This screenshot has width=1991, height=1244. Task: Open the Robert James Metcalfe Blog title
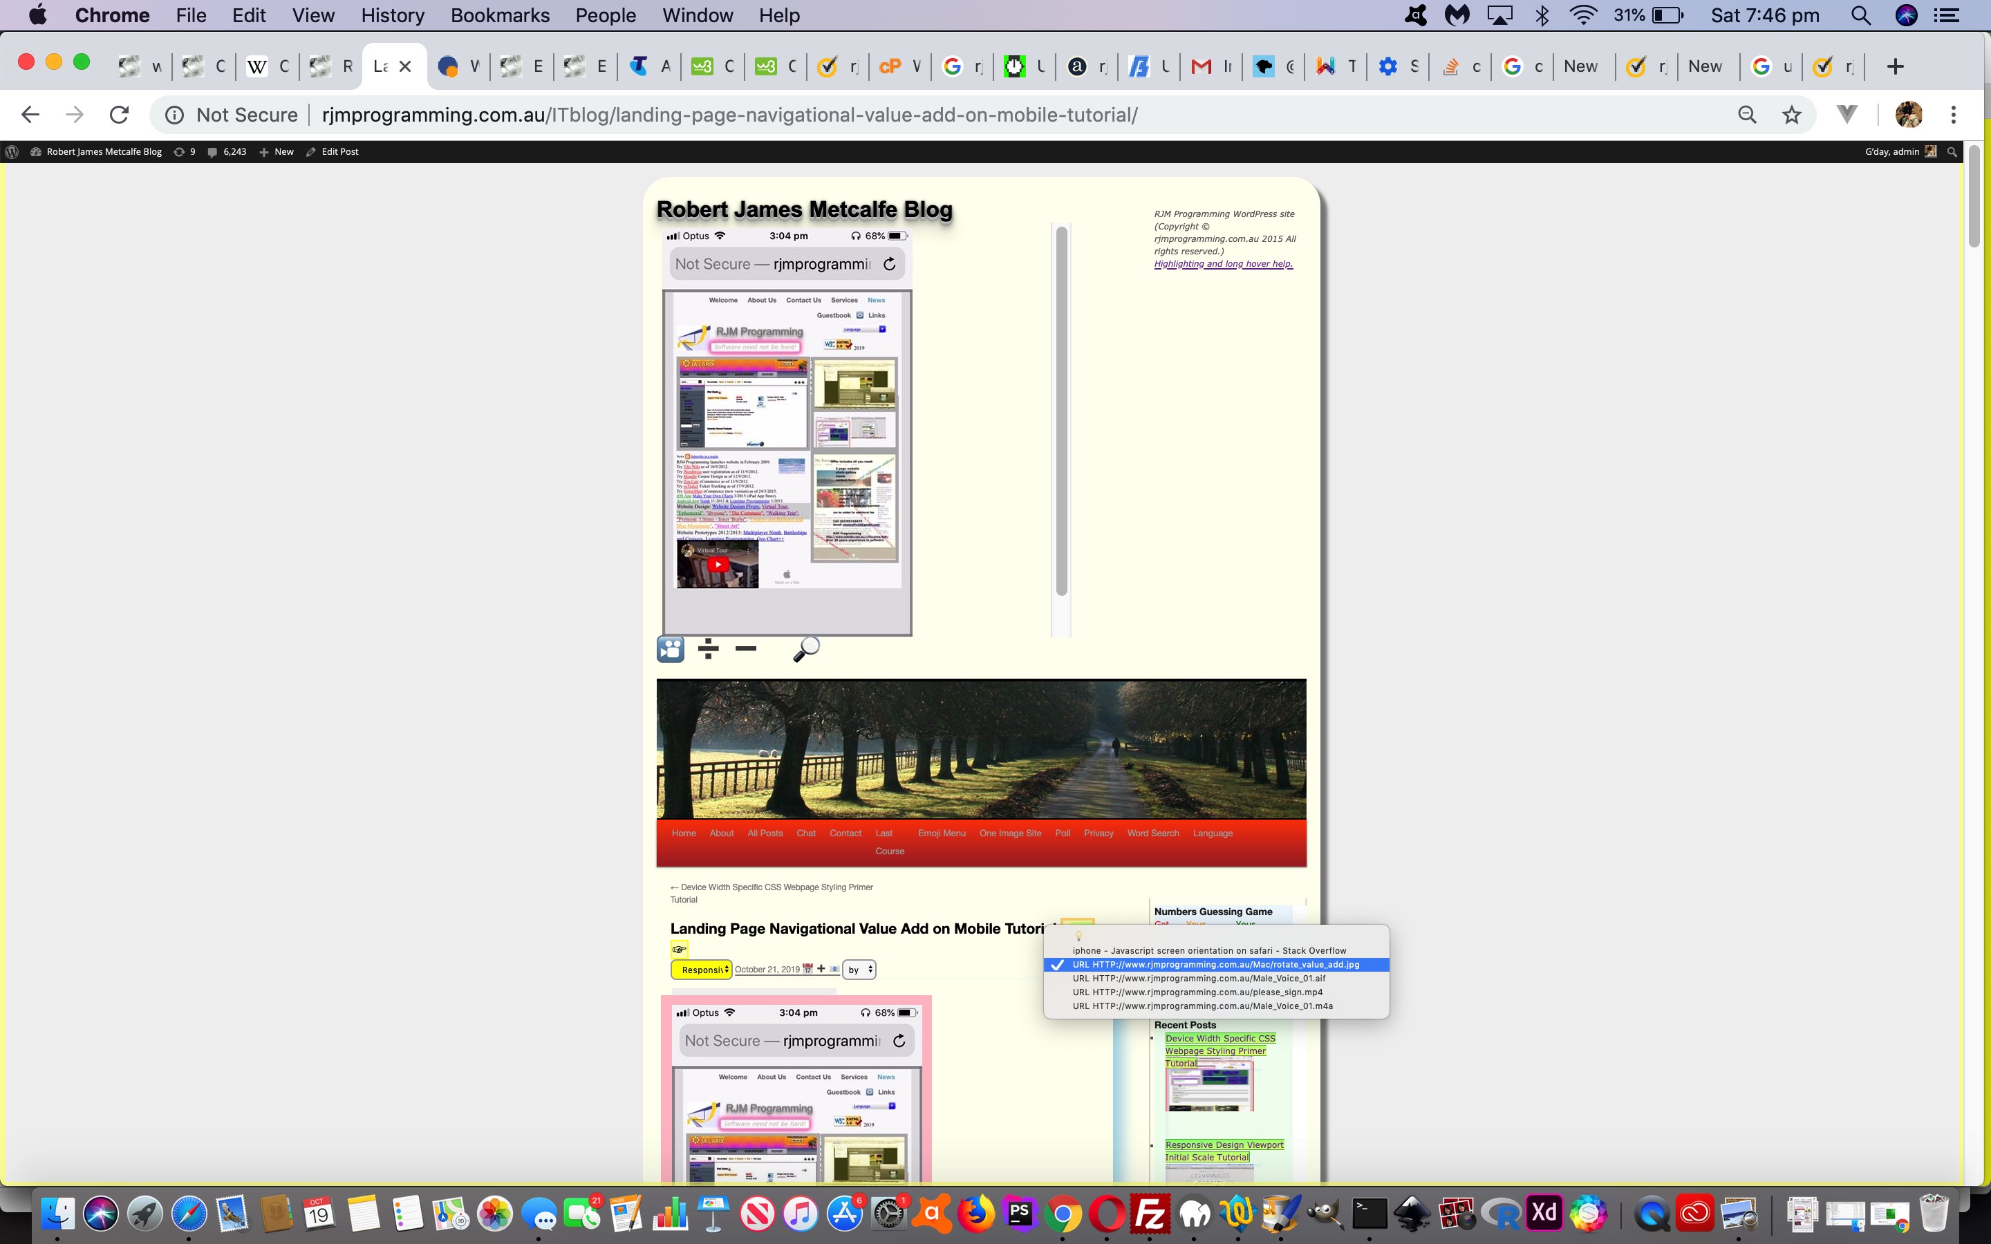click(804, 210)
